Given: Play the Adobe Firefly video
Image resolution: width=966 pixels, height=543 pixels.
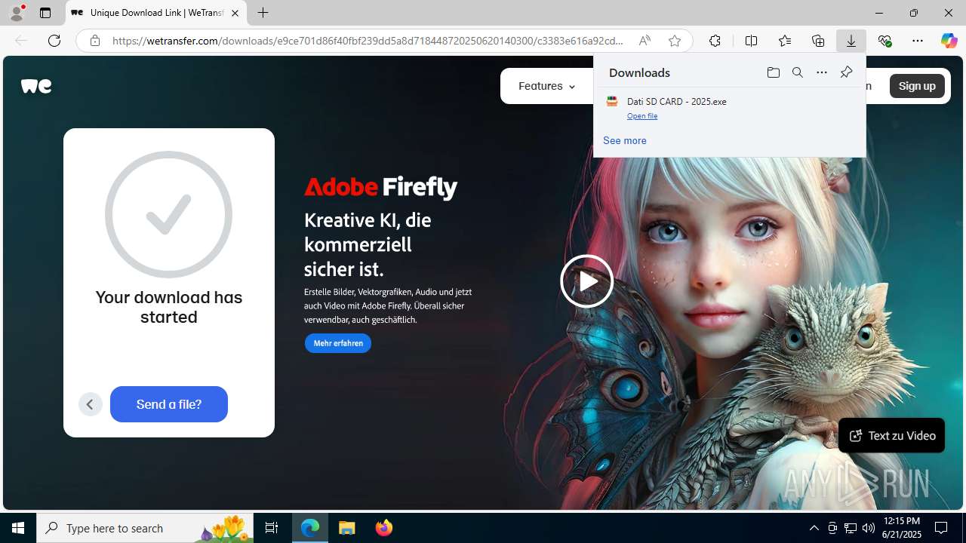Looking at the screenshot, I should pyautogui.click(x=586, y=281).
